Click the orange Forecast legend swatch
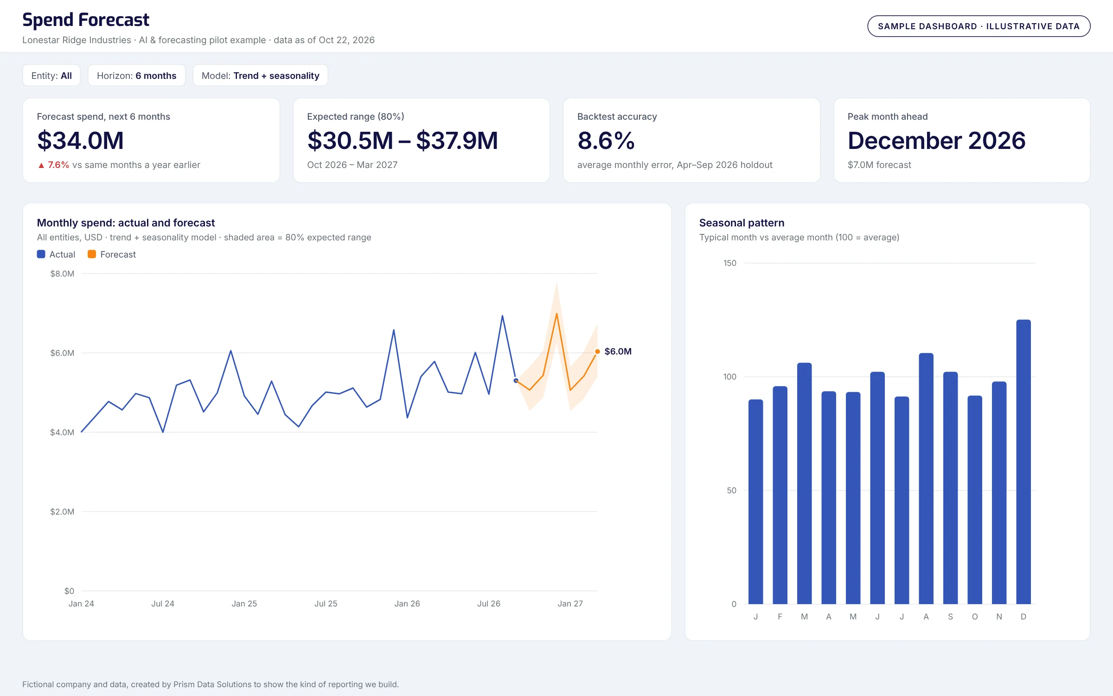Screen dimensions: 1113x696 pos(92,254)
